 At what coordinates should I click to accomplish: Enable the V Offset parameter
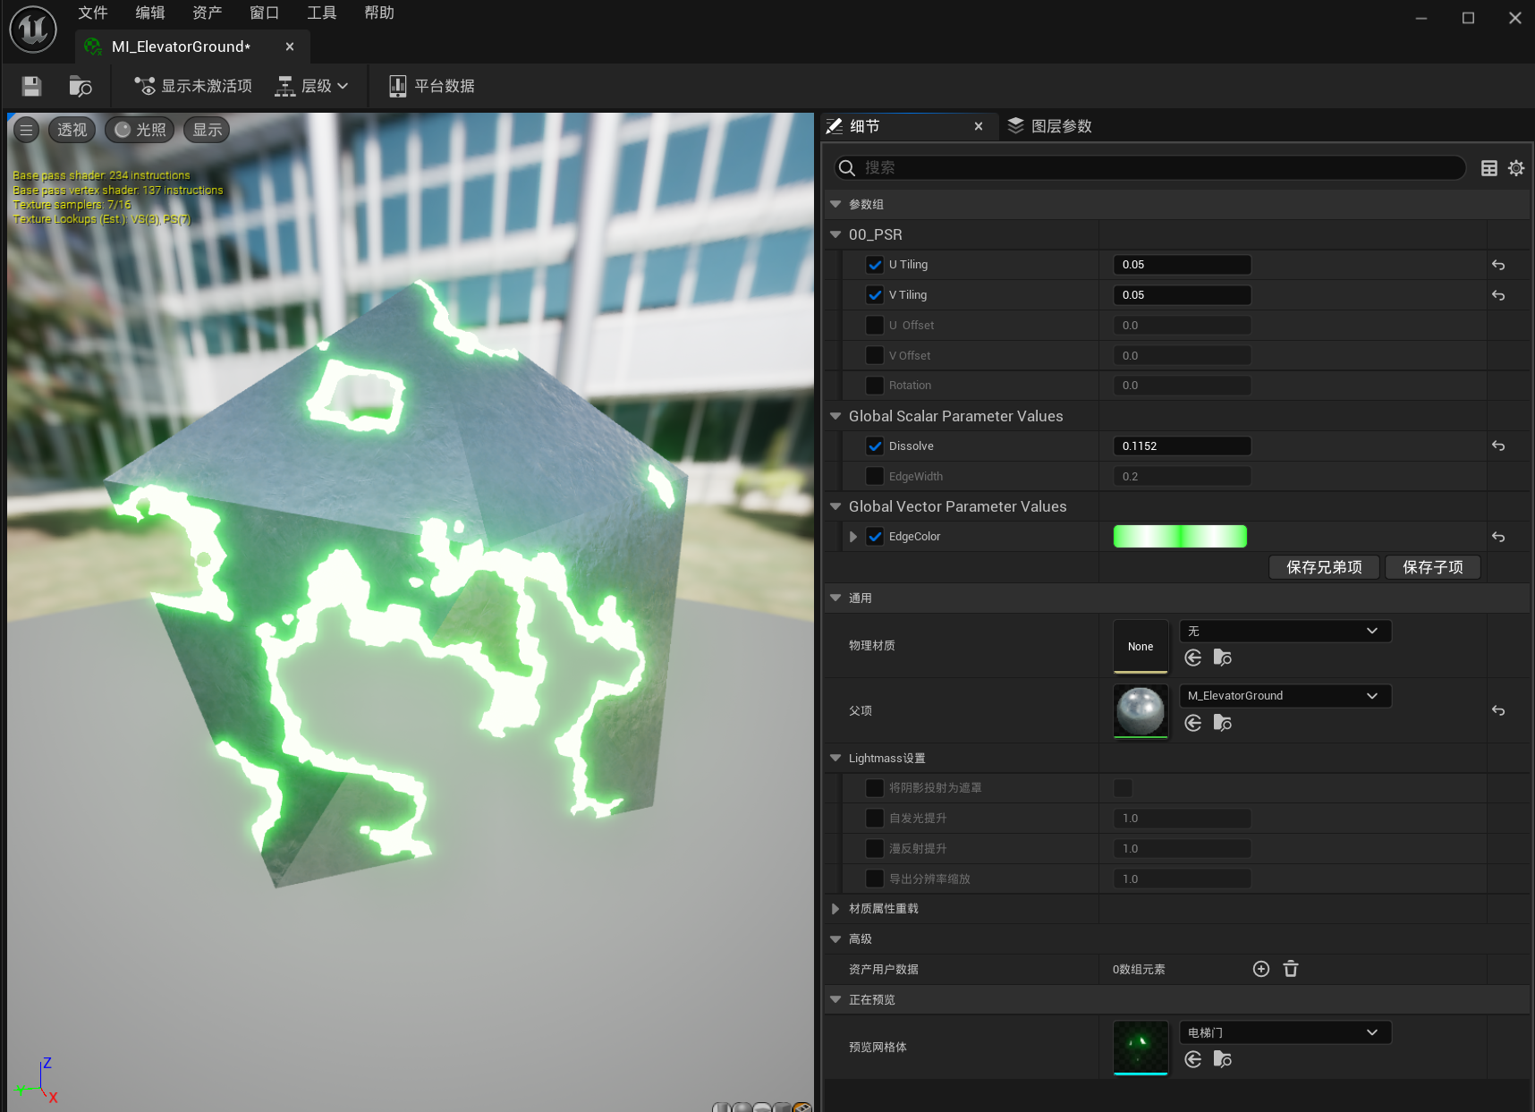coord(875,355)
